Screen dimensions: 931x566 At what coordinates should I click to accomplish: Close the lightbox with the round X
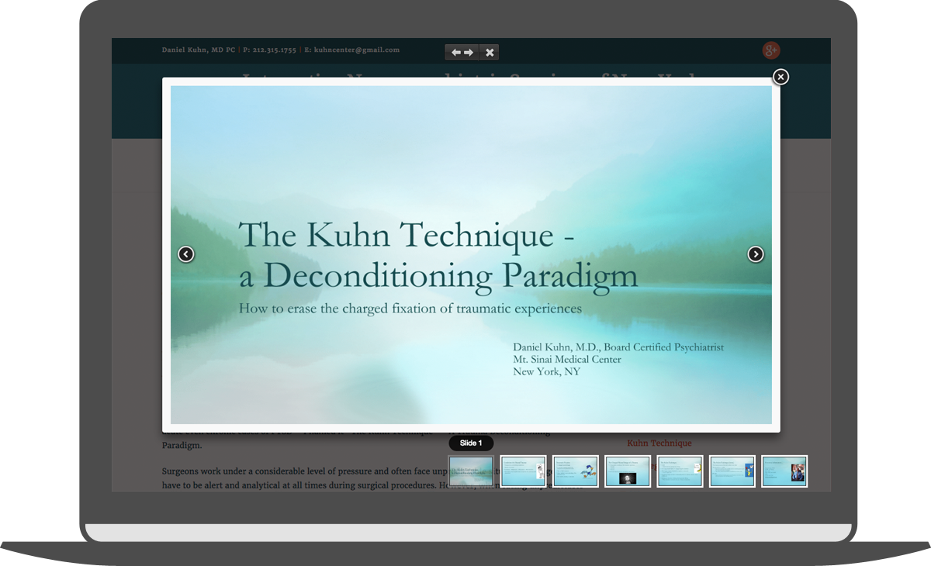[780, 77]
